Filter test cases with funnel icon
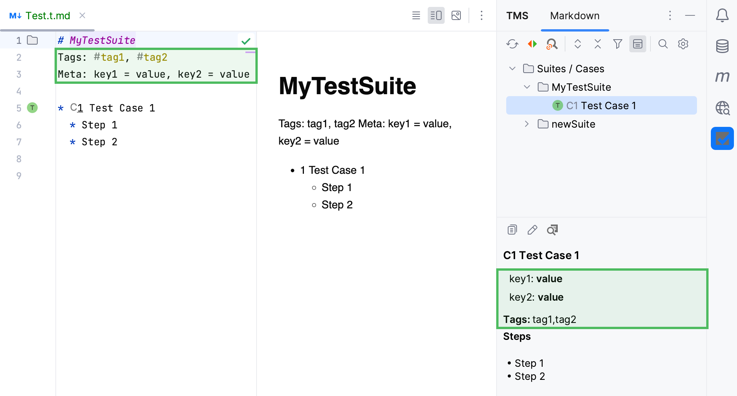The width and height of the screenshot is (737, 396). pos(617,44)
